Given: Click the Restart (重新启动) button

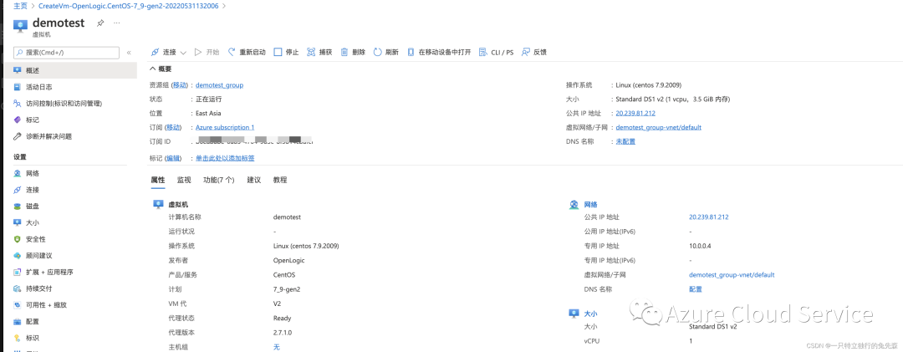Looking at the screenshot, I should point(247,52).
